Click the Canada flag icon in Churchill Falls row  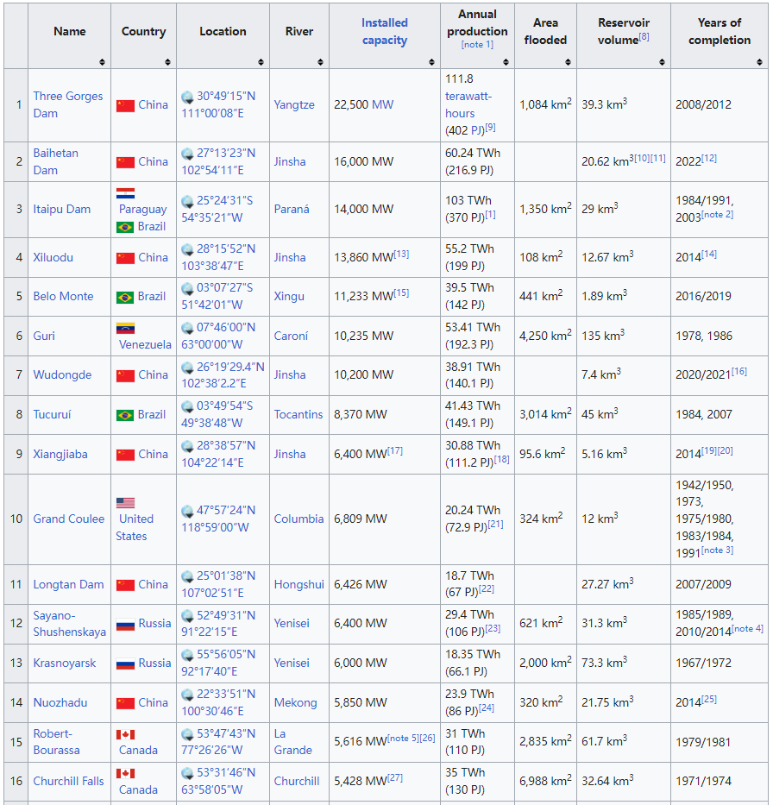(x=125, y=773)
